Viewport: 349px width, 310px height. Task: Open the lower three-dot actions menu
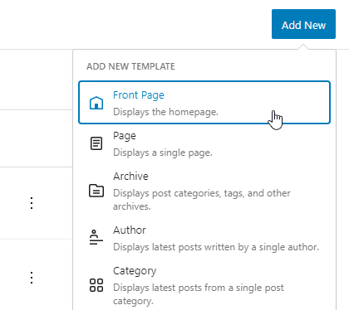[x=32, y=278]
